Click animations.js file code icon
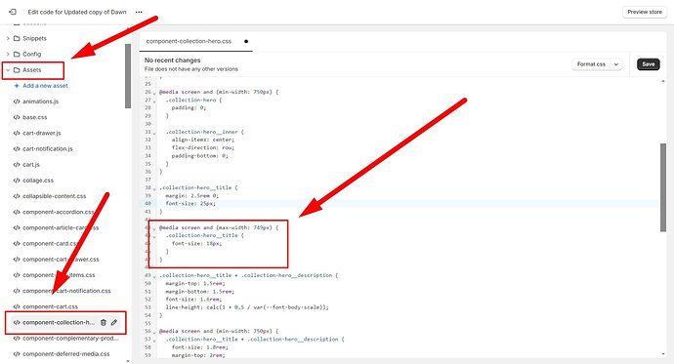The height and width of the screenshot is (364, 674). pos(17,101)
